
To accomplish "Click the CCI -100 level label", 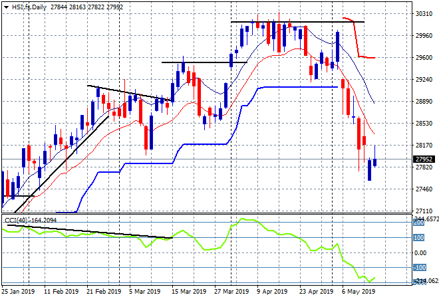I will point(420,268).
